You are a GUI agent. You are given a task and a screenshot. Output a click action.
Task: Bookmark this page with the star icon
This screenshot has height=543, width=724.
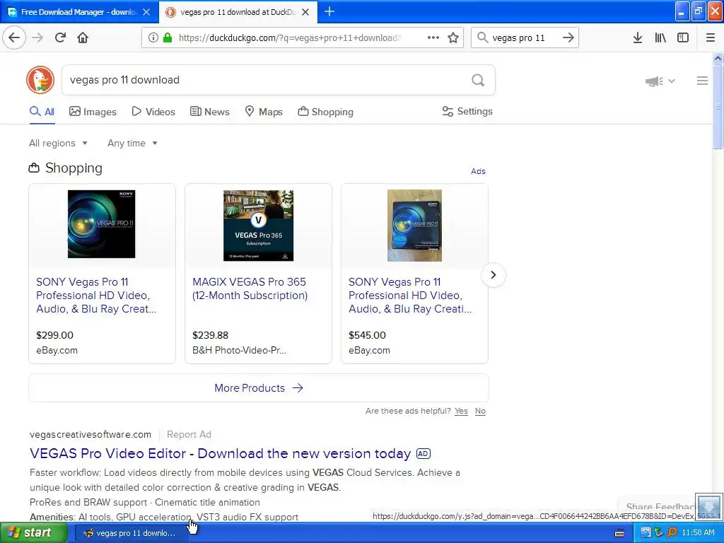(x=453, y=37)
